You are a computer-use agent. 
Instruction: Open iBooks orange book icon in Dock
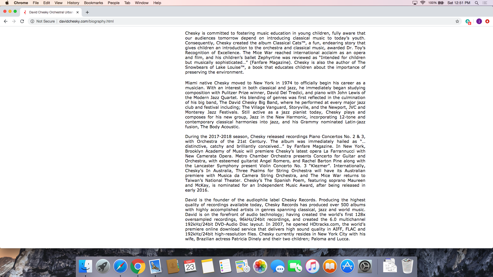point(330,266)
